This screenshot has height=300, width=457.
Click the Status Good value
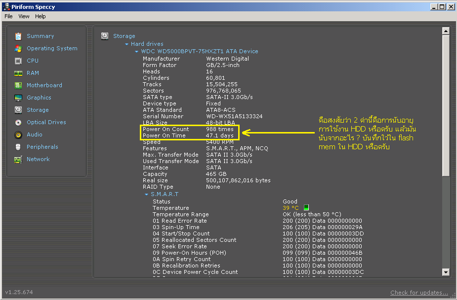click(x=290, y=201)
